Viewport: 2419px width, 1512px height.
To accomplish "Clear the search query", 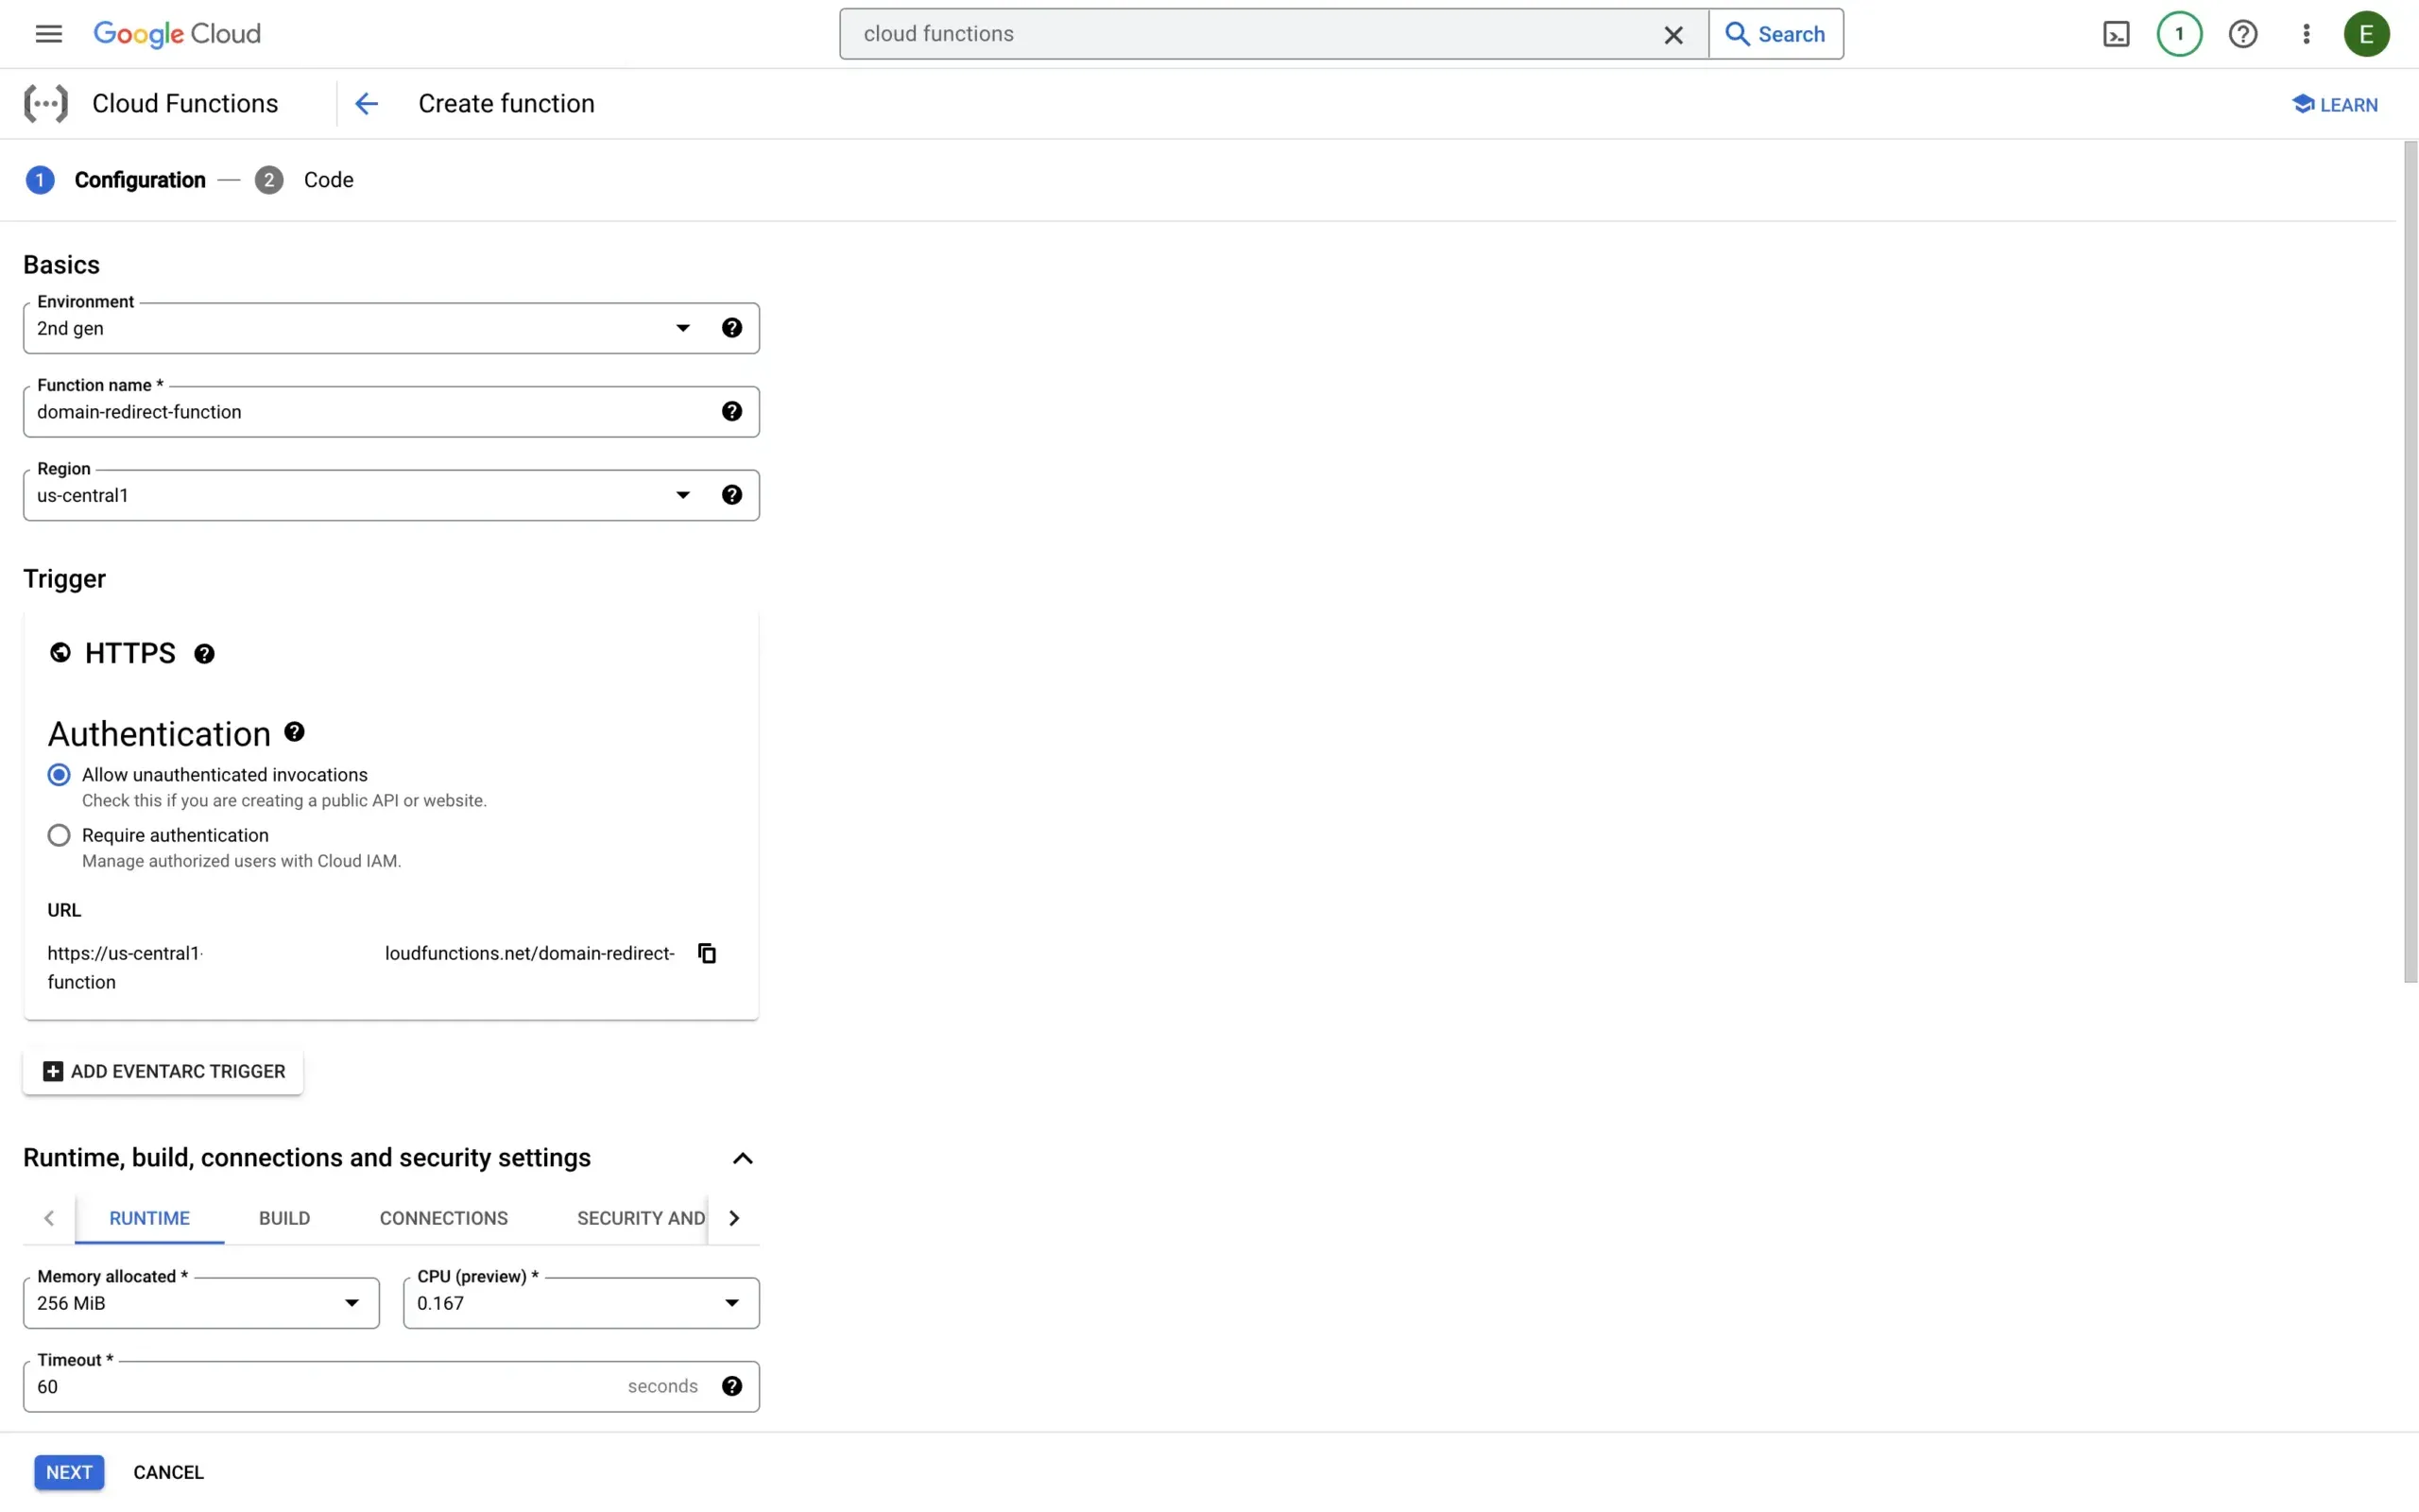I will pos(1673,33).
